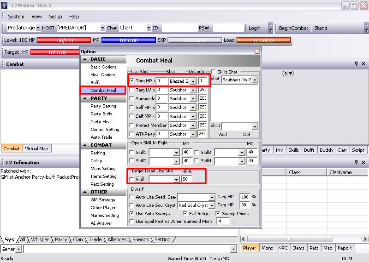Click the blue MP progress bar
369x262 pixels.
click(x=128, y=40)
